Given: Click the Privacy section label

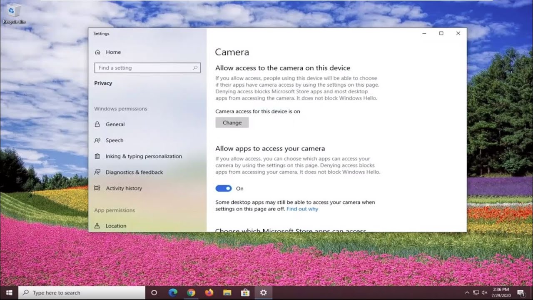Looking at the screenshot, I should pos(103,83).
